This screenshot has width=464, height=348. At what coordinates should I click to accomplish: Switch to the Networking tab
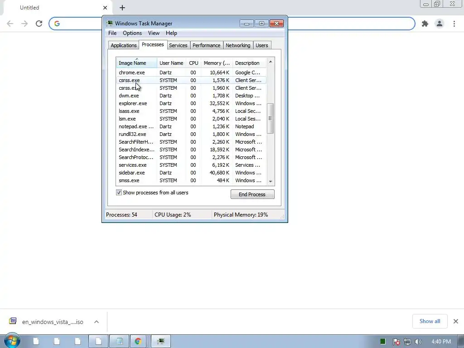click(238, 45)
